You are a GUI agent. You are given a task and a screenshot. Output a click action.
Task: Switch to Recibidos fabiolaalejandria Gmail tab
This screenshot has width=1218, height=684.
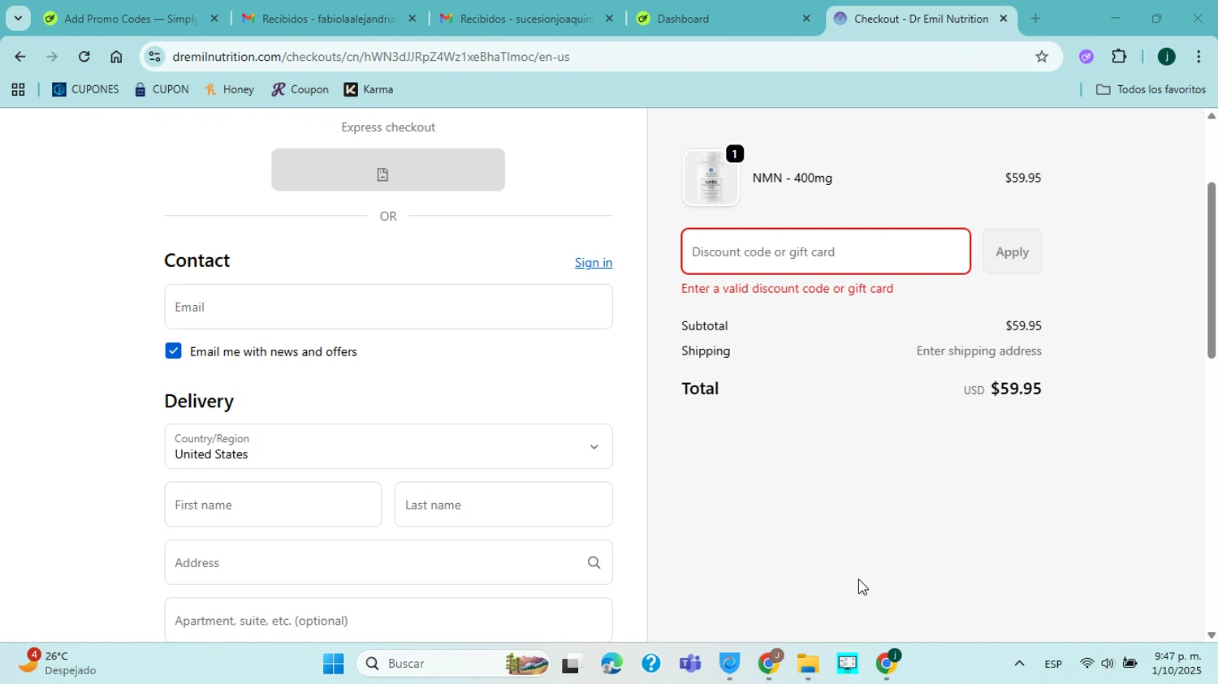tap(329, 18)
